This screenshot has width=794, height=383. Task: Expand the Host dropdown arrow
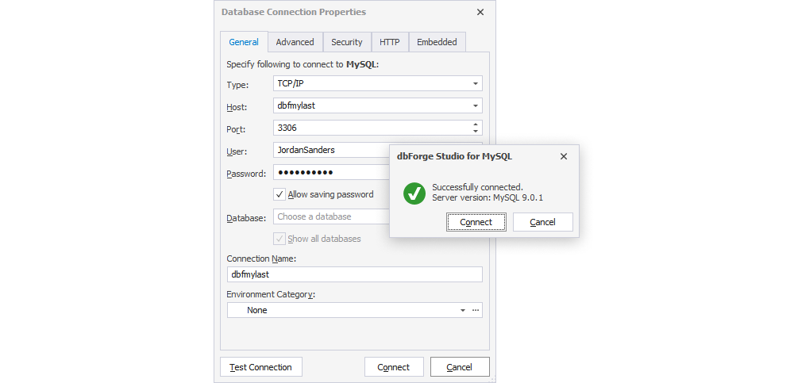tap(476, 105)
